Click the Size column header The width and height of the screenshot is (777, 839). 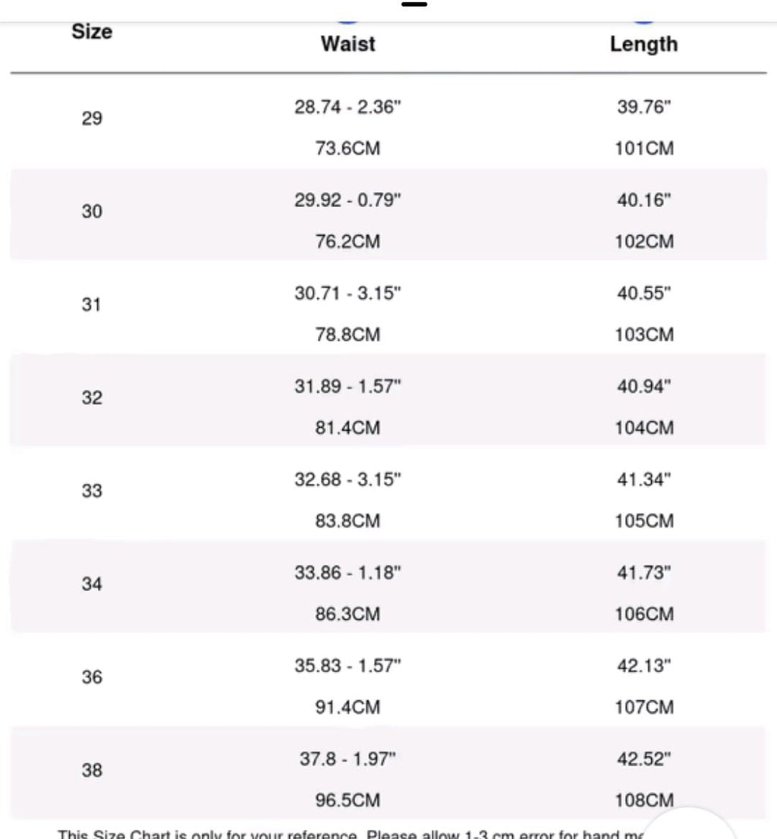click(92, 32)
